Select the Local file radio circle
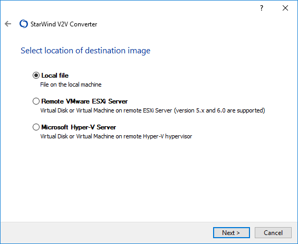Screen dimensions: 298x244 [x=36, y=76]
